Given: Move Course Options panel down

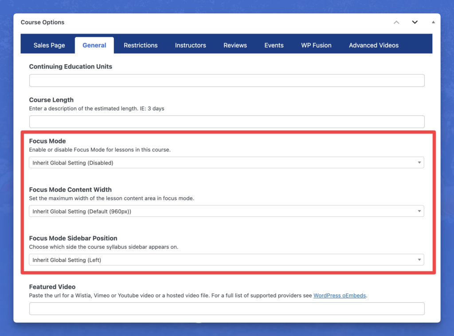Looking at the screenshot, I should coord(415,22).
